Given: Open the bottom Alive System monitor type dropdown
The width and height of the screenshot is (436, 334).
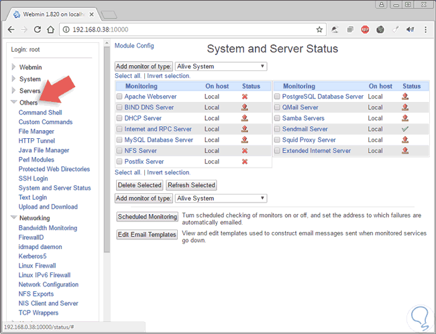Looking at the screenshot, I should (x=221, y=199).
